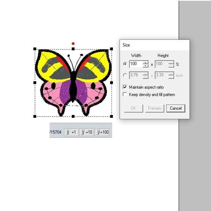
Task: Click the bottom-center black selection handle
Action: tap(73, 116)
